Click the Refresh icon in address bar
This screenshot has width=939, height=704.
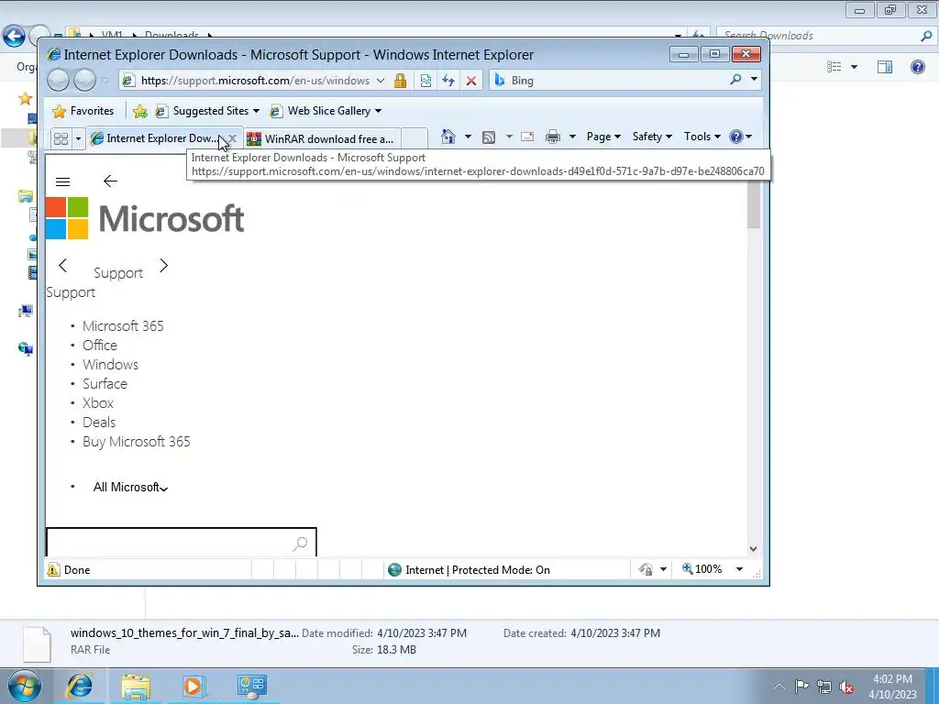447,81
